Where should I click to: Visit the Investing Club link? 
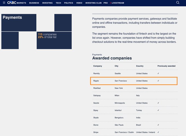click(x=93, y=3)
